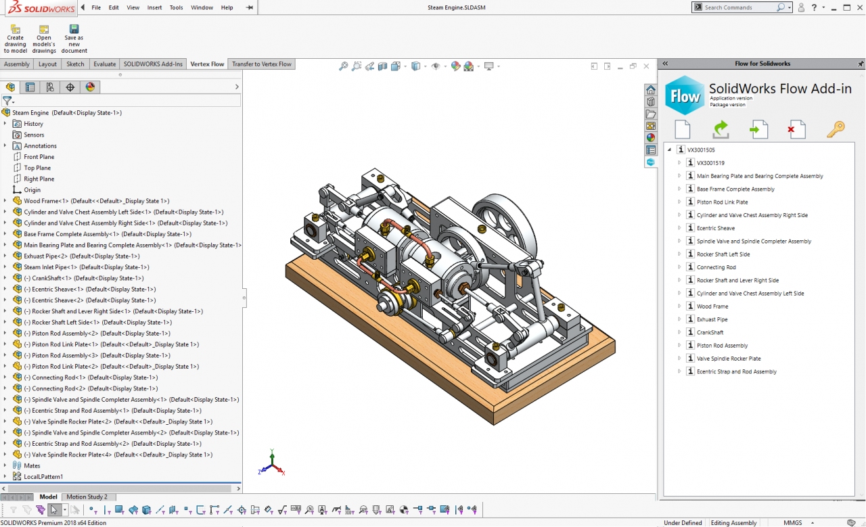This screenshot has height=527, width=866.
Task: Select the Motion Study 2 tab
Action: pos(87,496)
